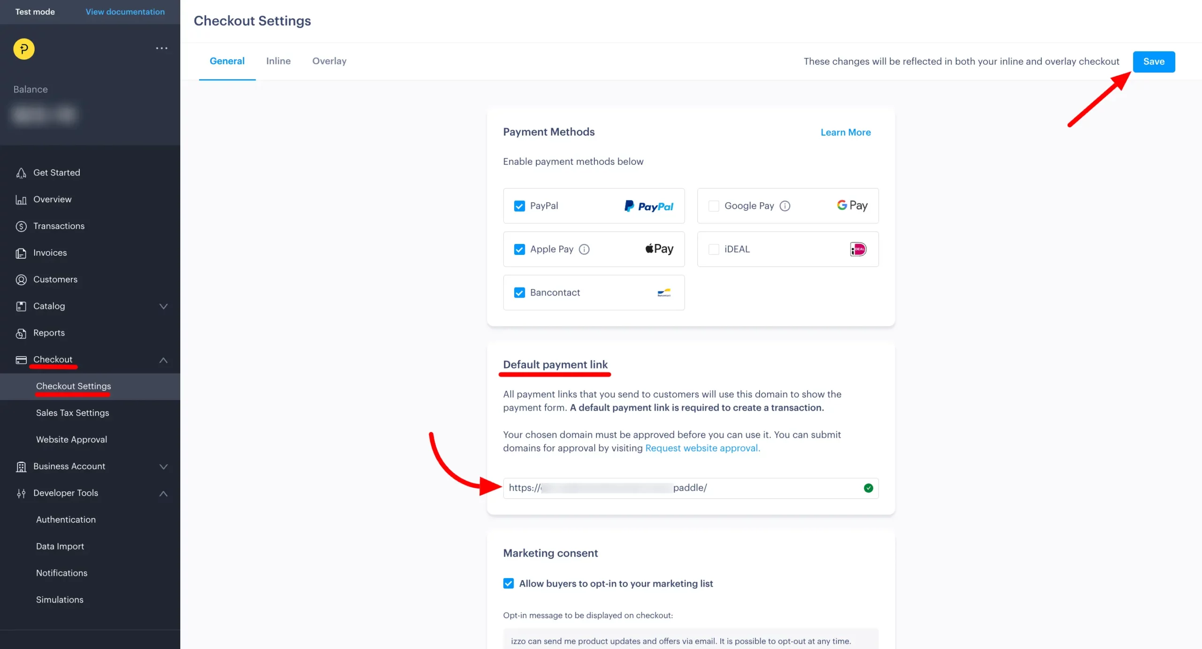
Task: Click the Customers person icon
Action: 21,280
